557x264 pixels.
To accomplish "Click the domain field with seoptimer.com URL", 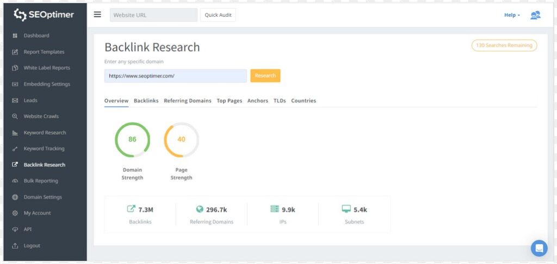I will pyautogui.click(x=176, y=76).
